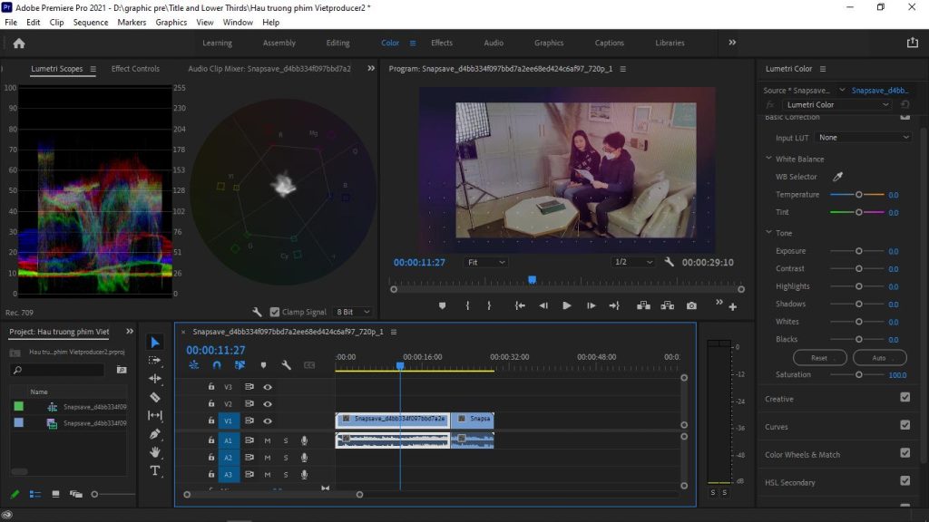Select the Pen tool in the timeline toolbar

155,433
